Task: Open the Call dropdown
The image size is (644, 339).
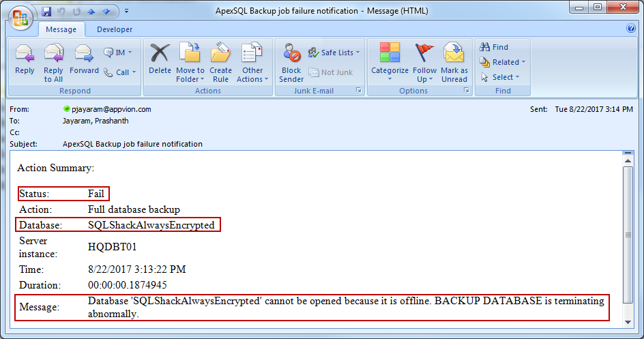Action: 120,72
